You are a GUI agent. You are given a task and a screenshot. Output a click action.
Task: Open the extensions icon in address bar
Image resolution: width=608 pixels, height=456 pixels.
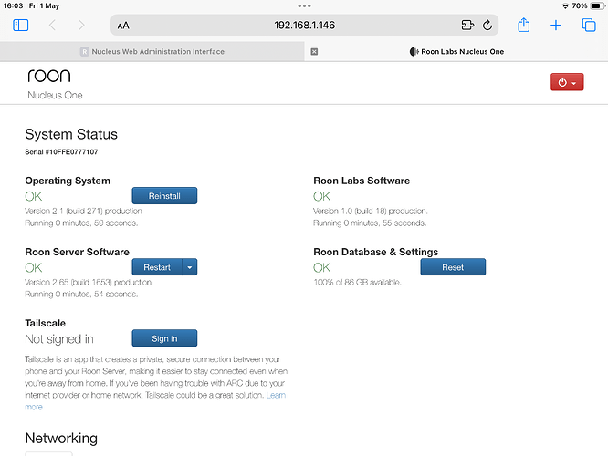tap(467, 26)
